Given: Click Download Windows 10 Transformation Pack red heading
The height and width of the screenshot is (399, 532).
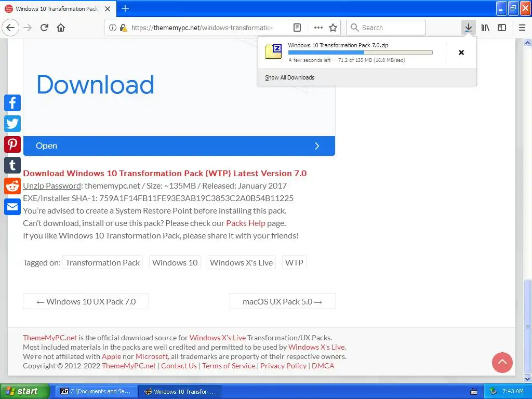Looking at the screenshot, I should [165, 174].
